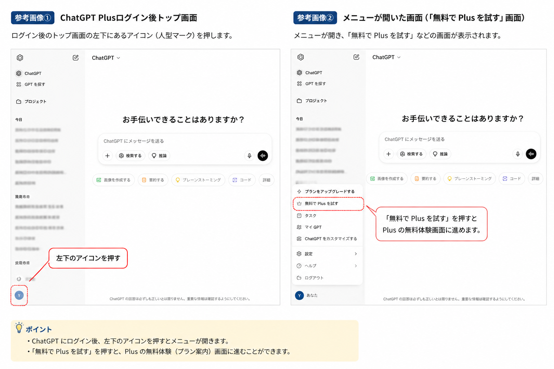Click 画像を作成する suggestion in reference image ①
Viewport: 554px width, 369px height.
[114, 180]
